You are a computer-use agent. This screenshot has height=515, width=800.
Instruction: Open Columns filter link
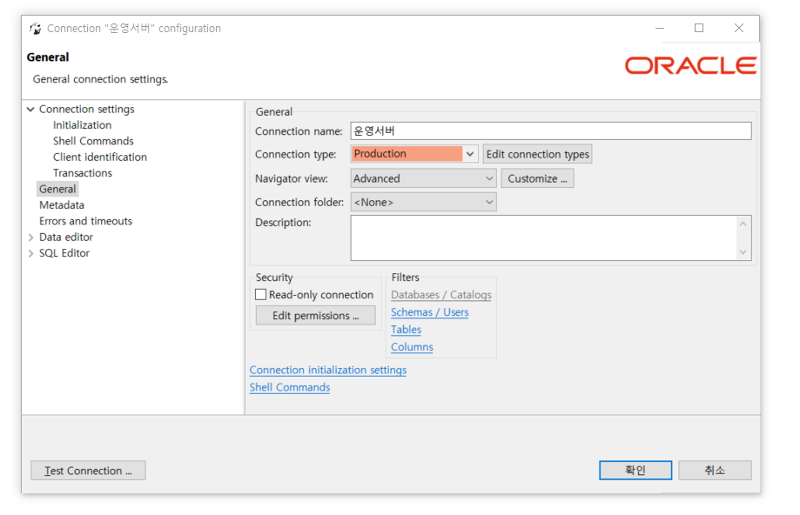(412, 347)
